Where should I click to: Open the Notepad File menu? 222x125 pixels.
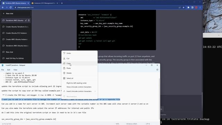[x=2, y=70]
